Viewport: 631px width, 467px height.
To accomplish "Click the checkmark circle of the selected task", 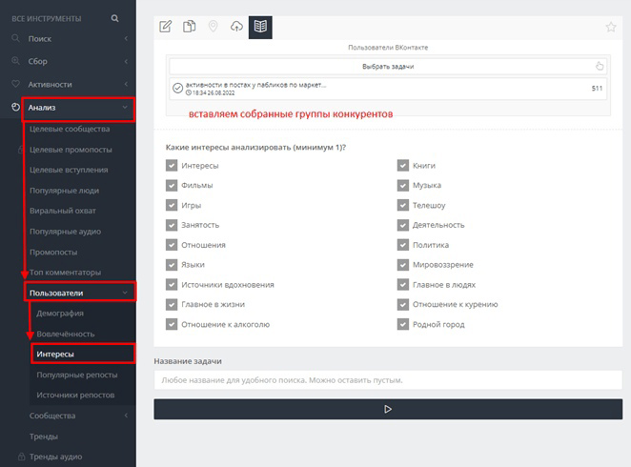I will point(177,88).
